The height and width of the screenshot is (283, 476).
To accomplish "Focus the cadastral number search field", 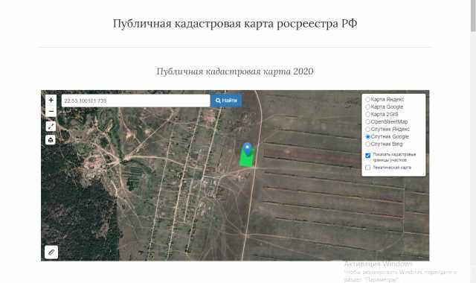I will (135, 101).
